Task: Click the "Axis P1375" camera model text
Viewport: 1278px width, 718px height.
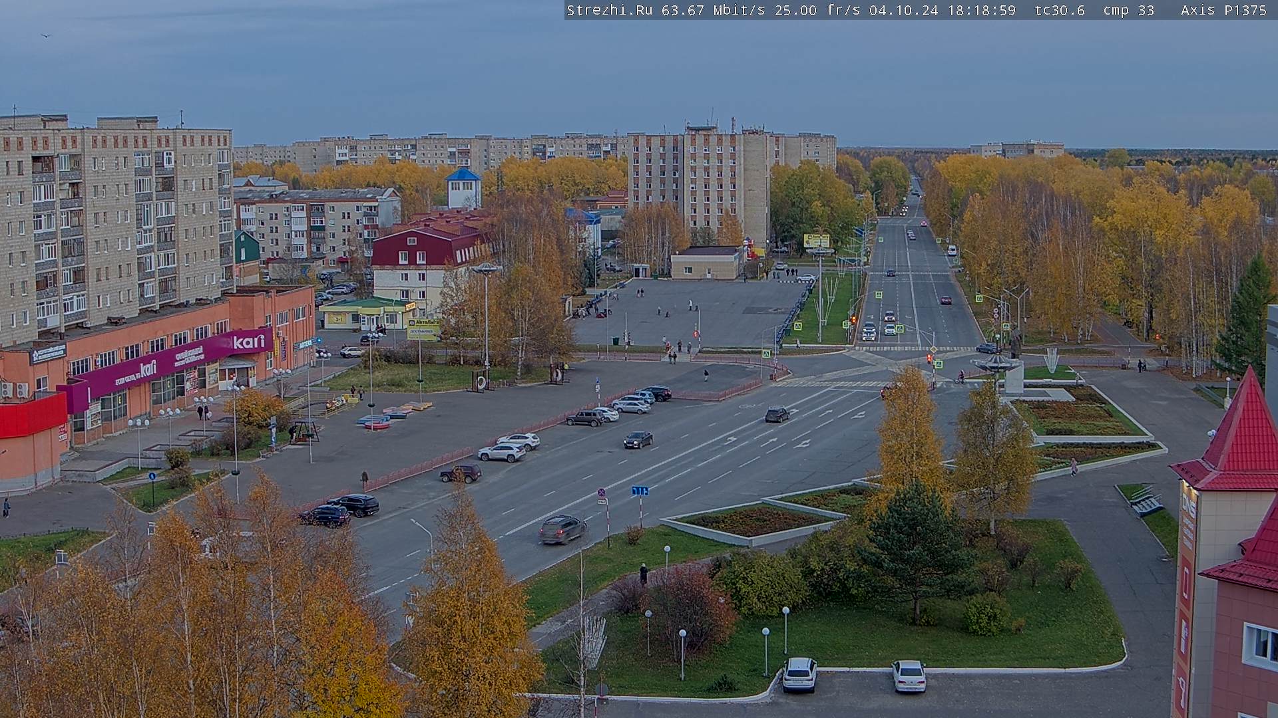Action: click(x=1223, y=10)
